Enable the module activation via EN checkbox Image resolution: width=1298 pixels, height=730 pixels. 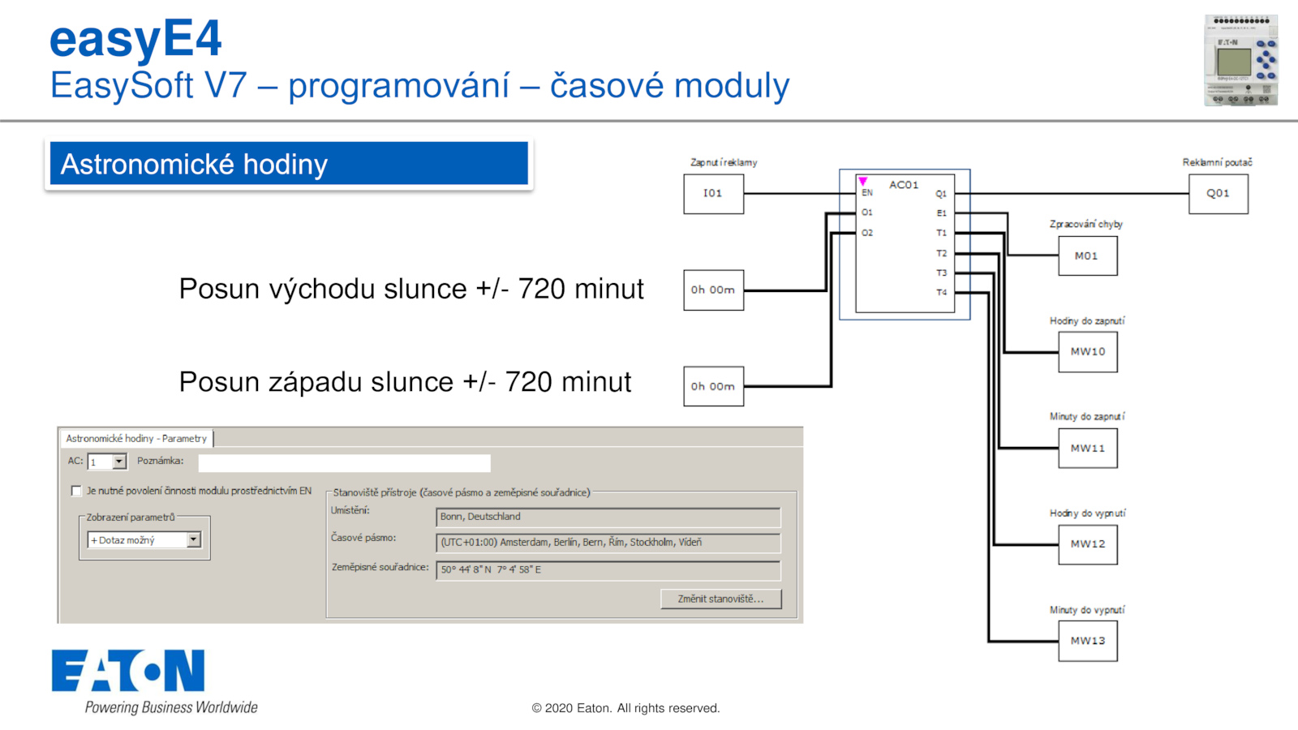[x=76, y=491]
